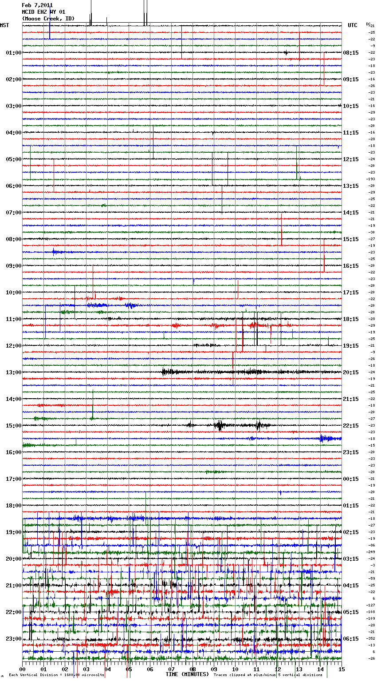Screen dimensions: 377x681
Task: Click minute-axis tick label '03'
Action: tap(86, 669)
